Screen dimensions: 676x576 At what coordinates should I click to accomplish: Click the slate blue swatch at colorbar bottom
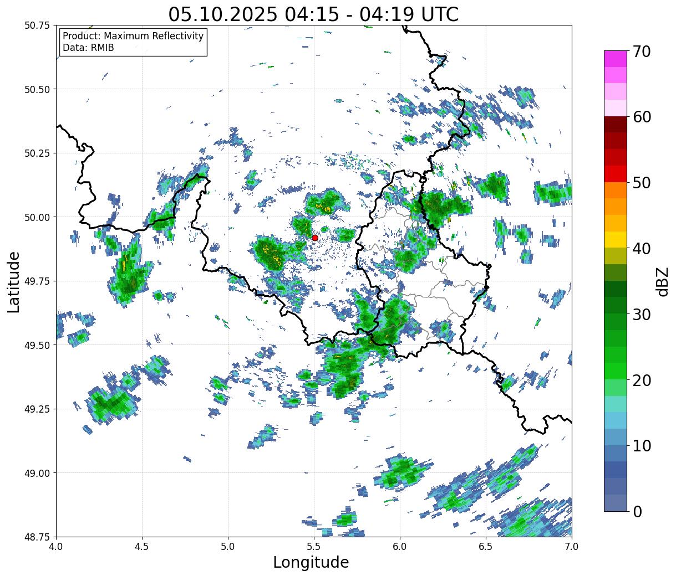(x=616, y=502)
